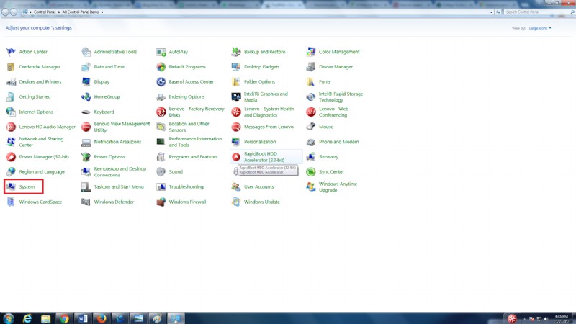Open Network and Sharing Center link
The height and width of the screenshot is (324, 576).
pyautogui.click(x=41, y=142)
